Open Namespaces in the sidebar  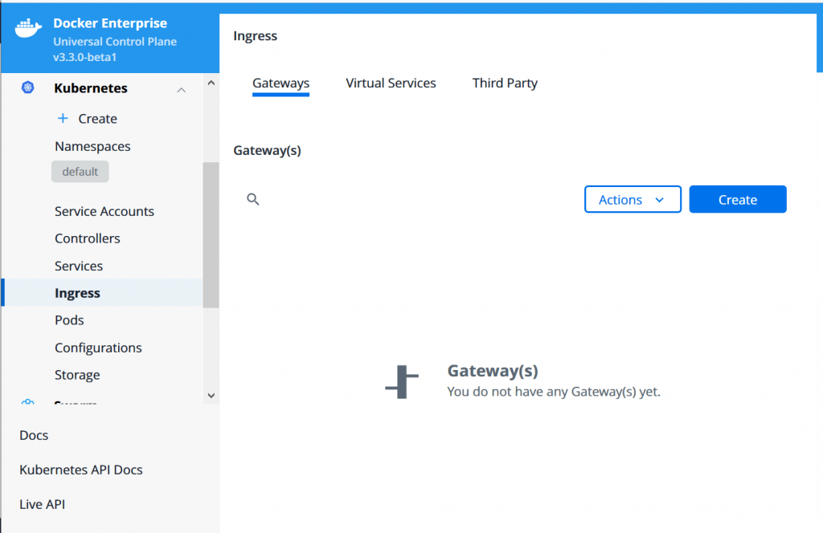pyautogui.click(x=92, y=146)
